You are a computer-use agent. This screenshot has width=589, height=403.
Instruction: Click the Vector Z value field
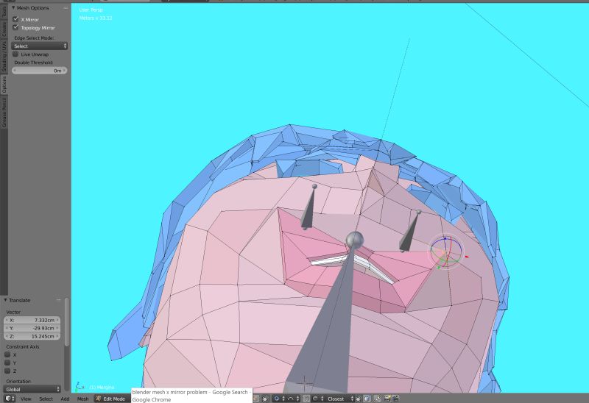click(x=32, y=336)
